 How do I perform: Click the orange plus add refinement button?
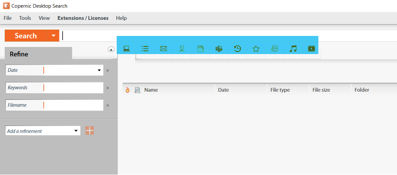point(89,131)
